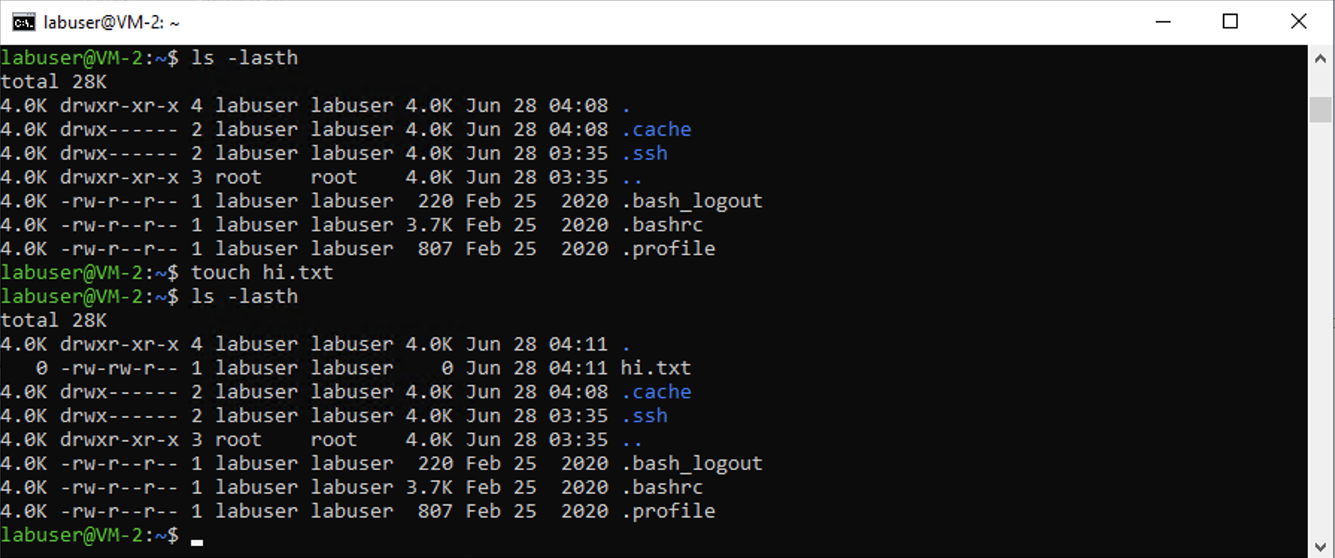This screenshot has width=1335, height=558.
Task: Click the terminal icon in the title bar
Action: point(22,22)
